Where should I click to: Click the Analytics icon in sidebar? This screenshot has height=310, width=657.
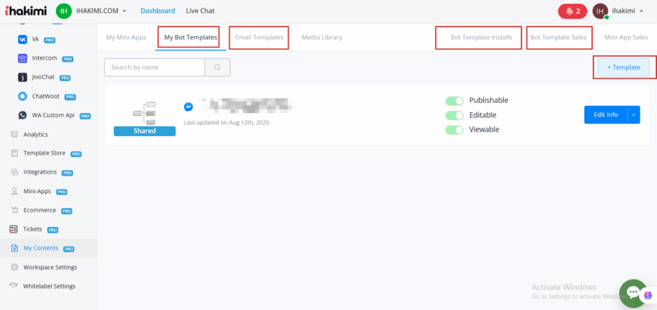pos(14,135)
